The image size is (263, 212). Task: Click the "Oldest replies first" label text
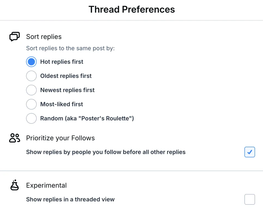[66, 76]
